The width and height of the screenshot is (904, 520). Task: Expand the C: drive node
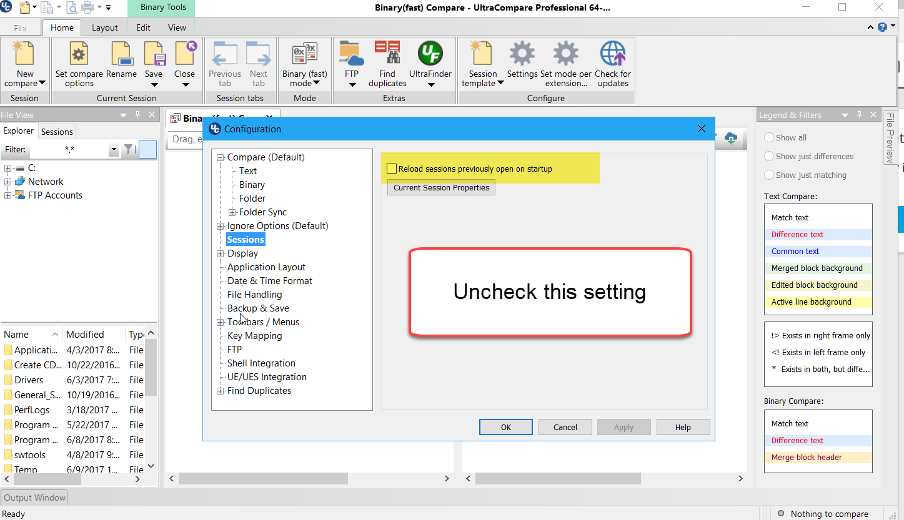coord(7,168)
